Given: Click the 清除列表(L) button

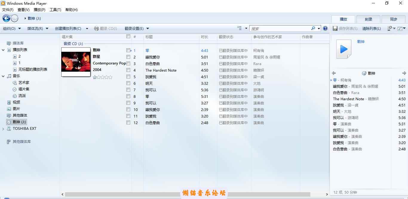Looking at the screenshot, I should tap(371, 29).
